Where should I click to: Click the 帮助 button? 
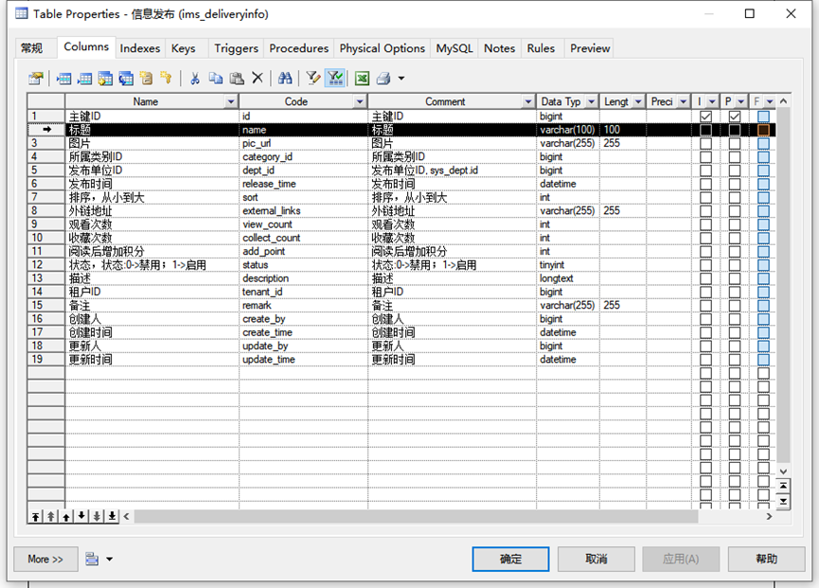tap(766, 559)
